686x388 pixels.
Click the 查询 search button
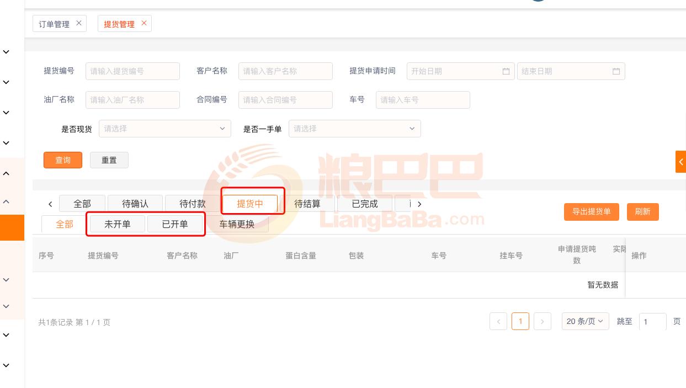point(63,160)
